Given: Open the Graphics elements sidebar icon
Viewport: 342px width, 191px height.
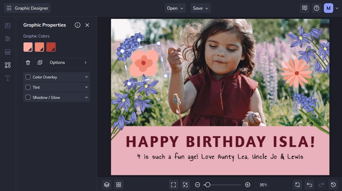Looking at the screenshot, I should tap(8, 65).
